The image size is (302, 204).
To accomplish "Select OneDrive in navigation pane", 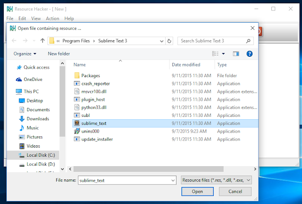I will (29, 80).
